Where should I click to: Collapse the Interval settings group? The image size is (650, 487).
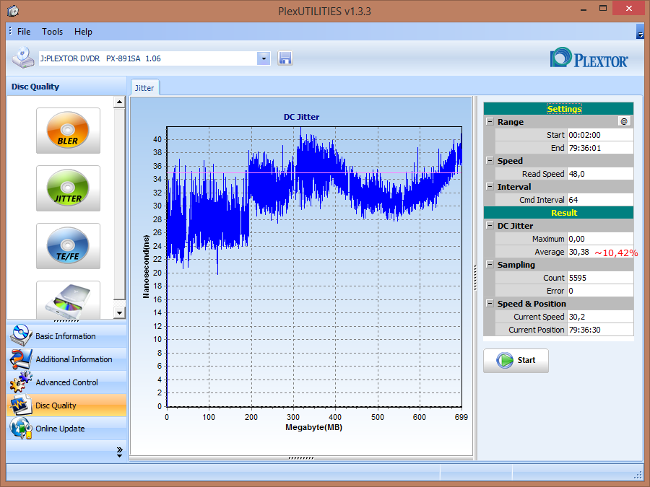(x=490, y=186)
